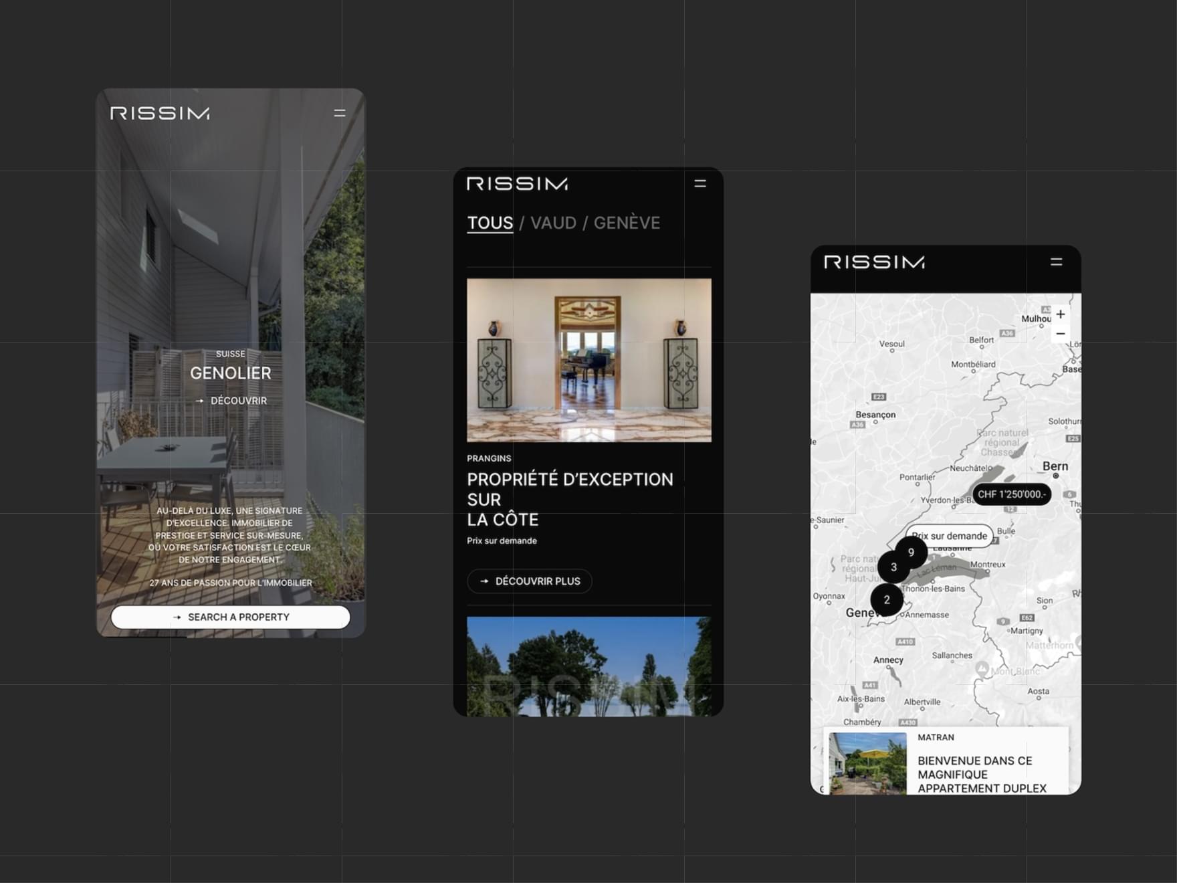Zoom in on the map

(1061, 314)
